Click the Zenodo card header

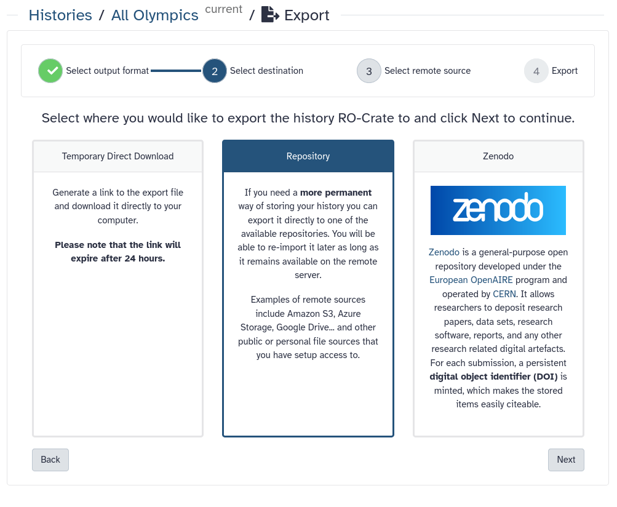(498, 156)
